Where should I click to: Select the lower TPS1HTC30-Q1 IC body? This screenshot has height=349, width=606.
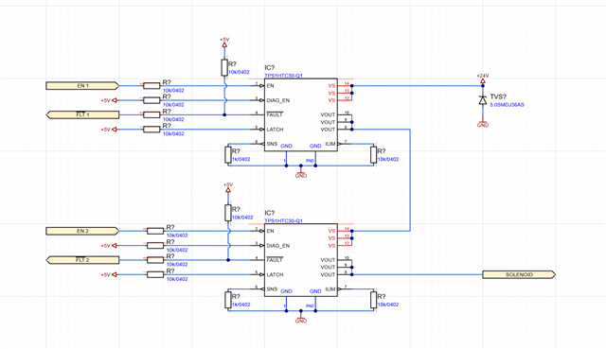point(301,260)
